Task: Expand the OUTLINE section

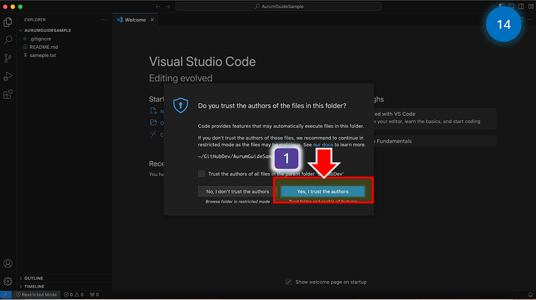Action: [34, 278]
